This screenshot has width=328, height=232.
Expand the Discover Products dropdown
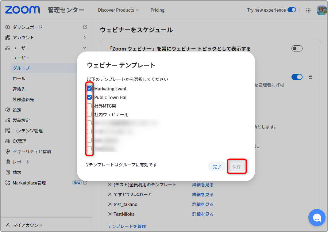118,10
